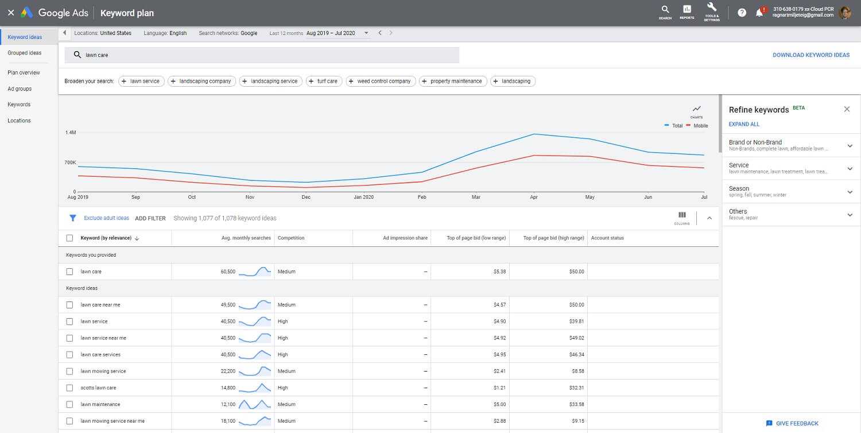Sort by Competition column header

(x=291, y=238)
